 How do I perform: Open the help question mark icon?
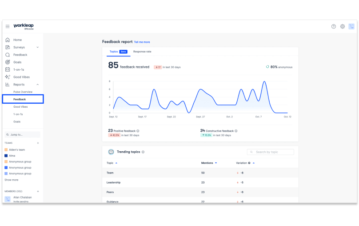click(334, 26)
